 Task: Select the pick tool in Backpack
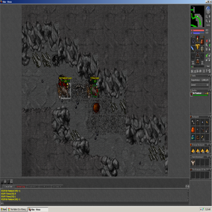pos(198,122)
